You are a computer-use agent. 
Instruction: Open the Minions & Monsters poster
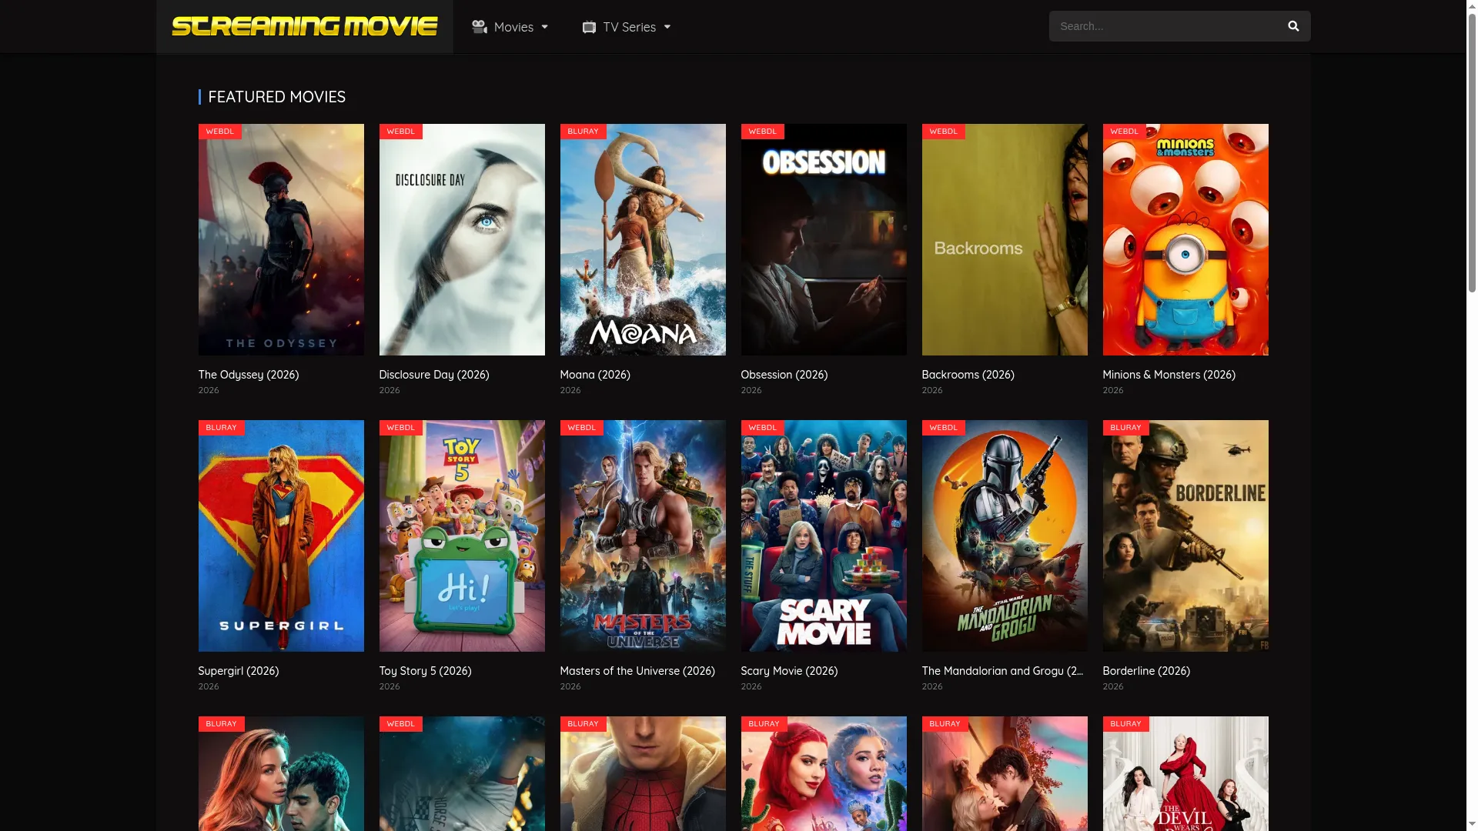(x=1185, y=239)
